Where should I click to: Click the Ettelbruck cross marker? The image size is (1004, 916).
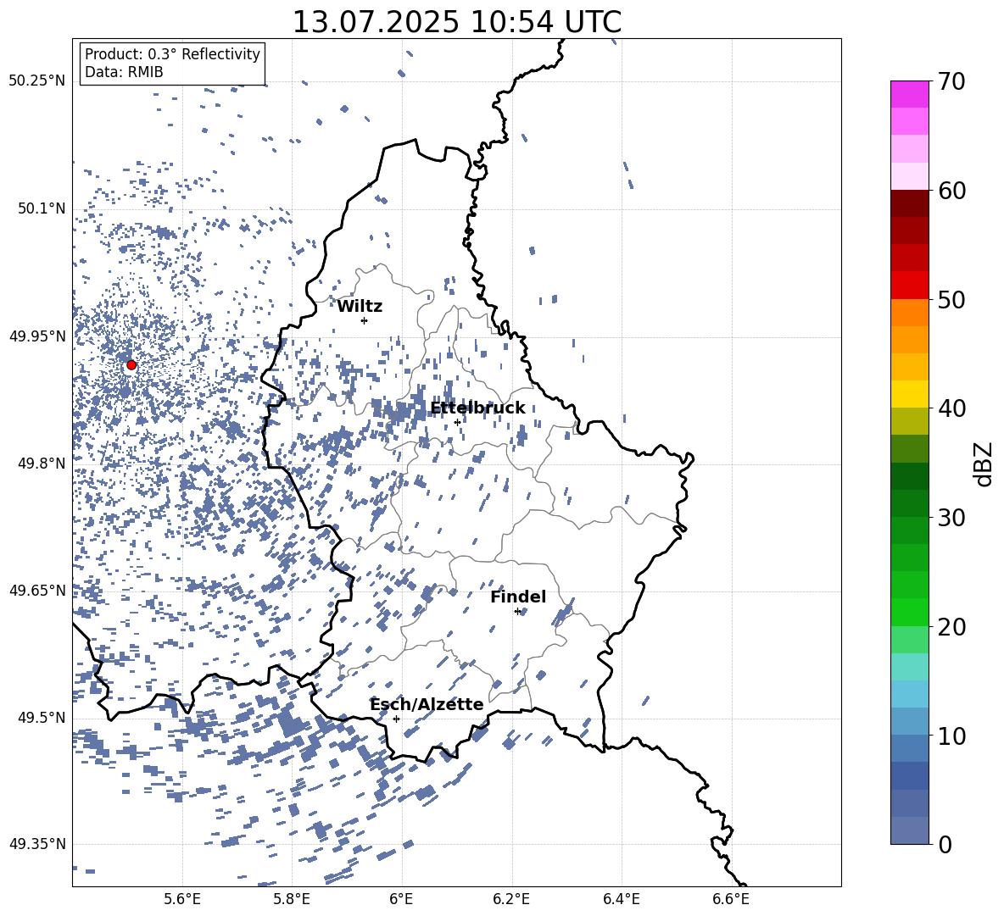point(457,422)
